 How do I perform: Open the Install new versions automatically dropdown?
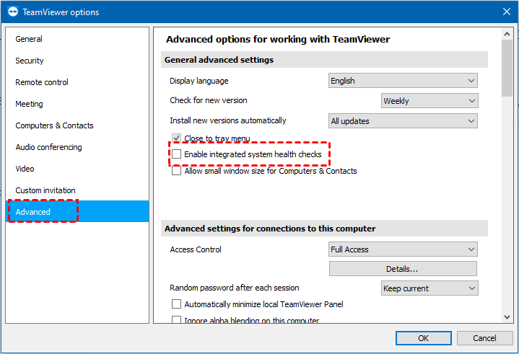point(403,121)
